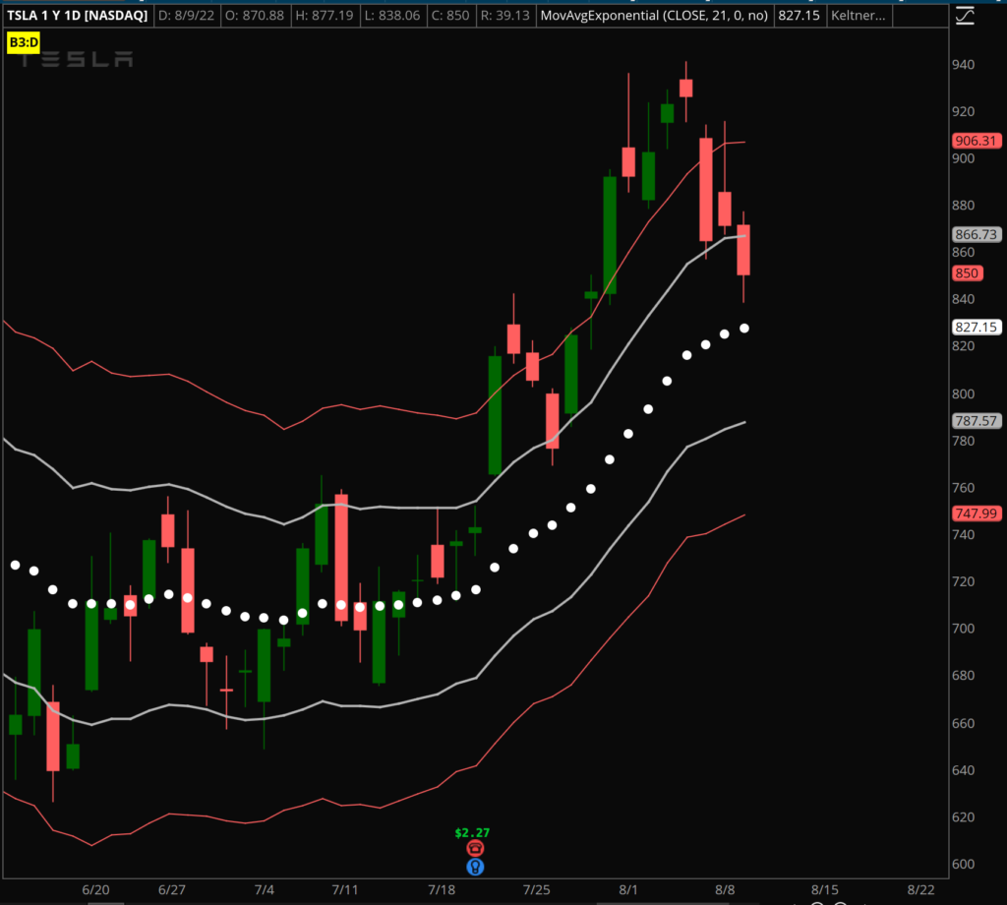The image size is (1007, 905).
Task: Click the last red candle closing at 850
Action: coord(743,250)
